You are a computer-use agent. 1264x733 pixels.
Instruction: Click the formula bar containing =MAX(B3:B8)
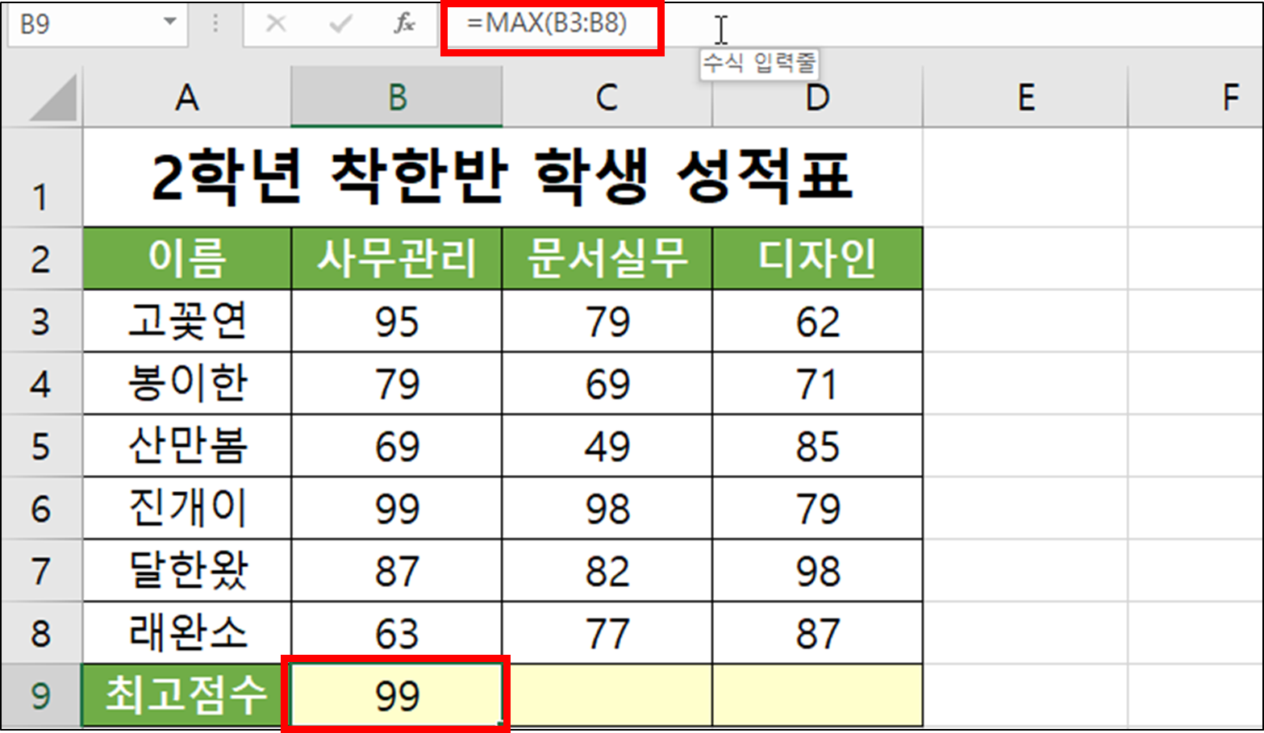551,24
